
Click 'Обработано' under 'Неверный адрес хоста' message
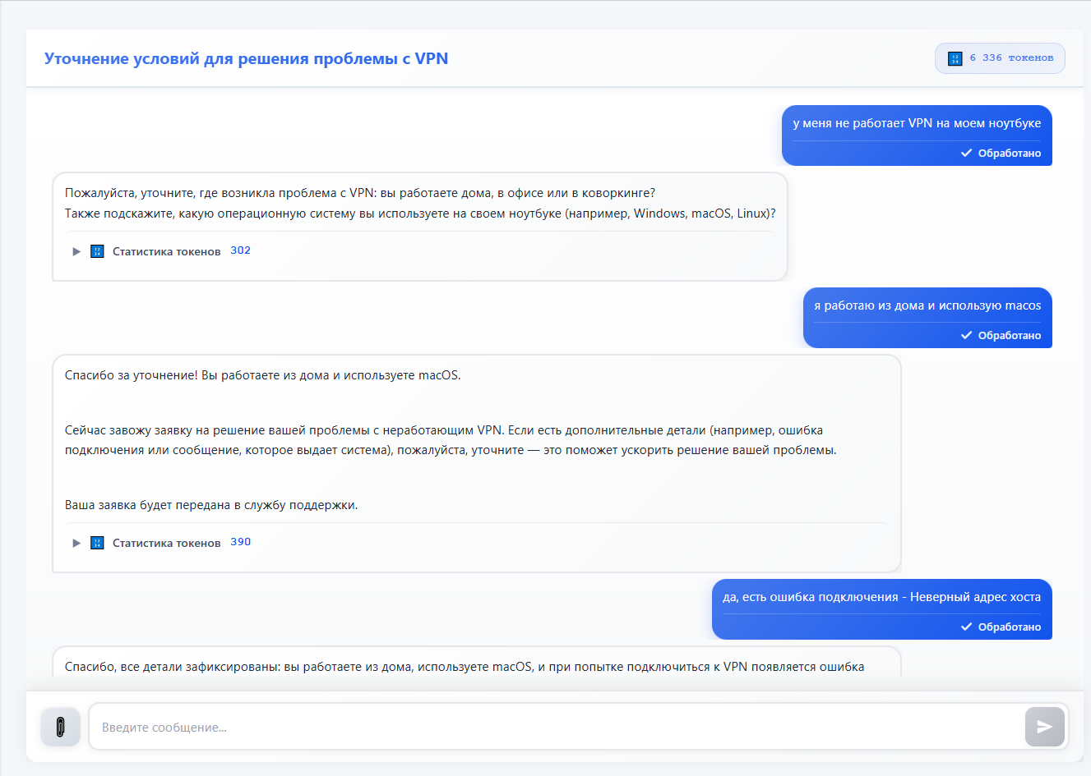click(x=1010, y=627)
